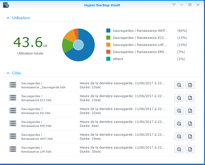The height and width of the screenshot is (165, 205).
Task: Click green swatch for Renaissance ECI legend
Action: 108,38
